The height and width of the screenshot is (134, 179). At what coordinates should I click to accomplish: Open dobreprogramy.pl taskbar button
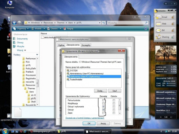[x=42, y=131]
